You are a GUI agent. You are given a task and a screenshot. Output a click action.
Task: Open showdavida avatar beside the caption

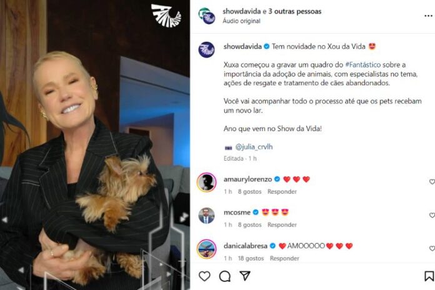(x=206, y=49)
